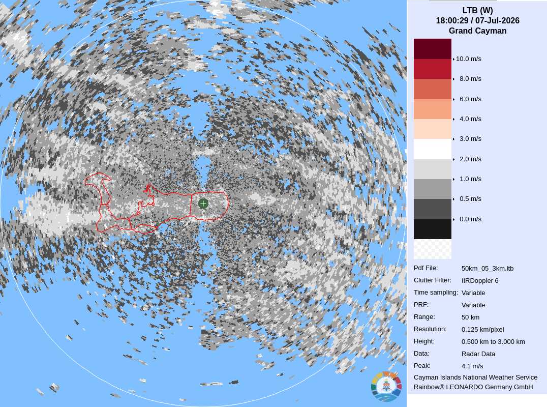The width and height of the screenshot is (547, 407).
Task: Click the 18:00:29 / 07-Jul-2026 timestamp
Action: tap(477, 20)
